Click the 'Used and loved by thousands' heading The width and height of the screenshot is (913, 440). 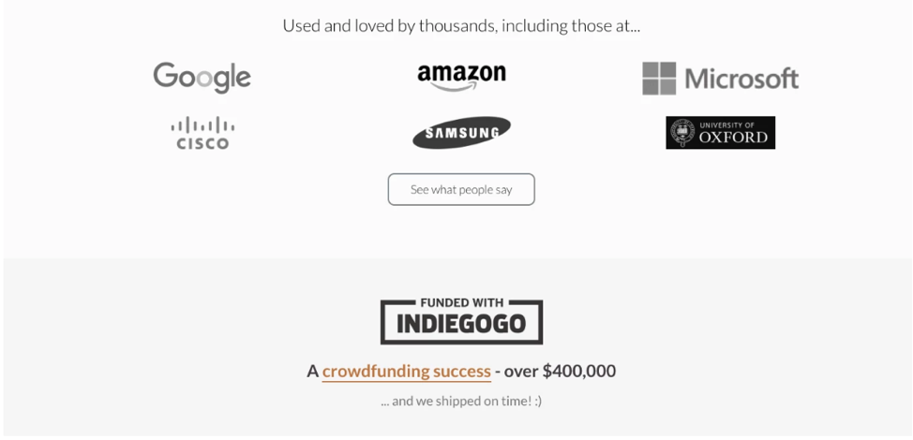461,26
